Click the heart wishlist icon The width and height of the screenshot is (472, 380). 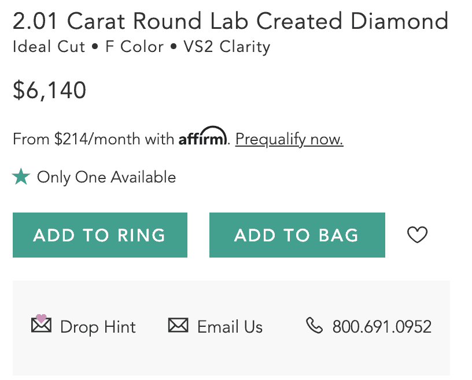(417, 235)
